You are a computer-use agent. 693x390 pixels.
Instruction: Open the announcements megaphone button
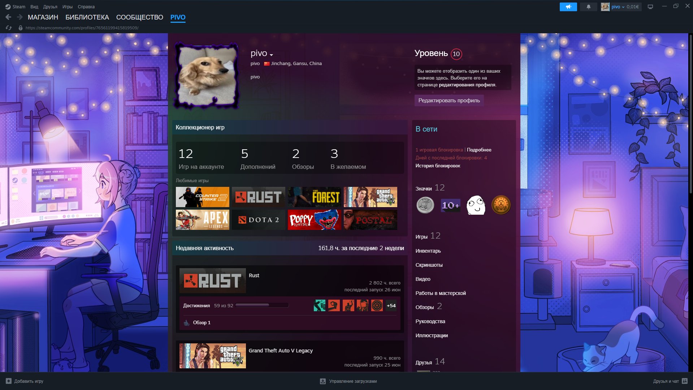click(x=568, y=7)
